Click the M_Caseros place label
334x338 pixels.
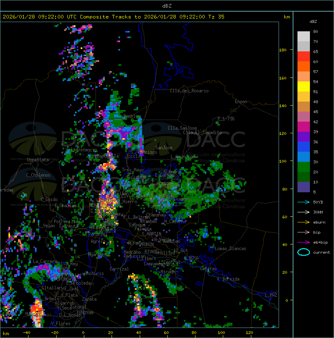175,221
